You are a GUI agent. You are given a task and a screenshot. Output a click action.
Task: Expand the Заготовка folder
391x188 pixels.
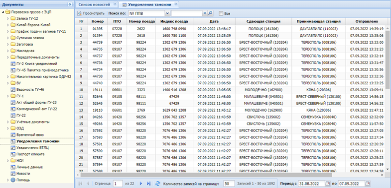[8, 44]
